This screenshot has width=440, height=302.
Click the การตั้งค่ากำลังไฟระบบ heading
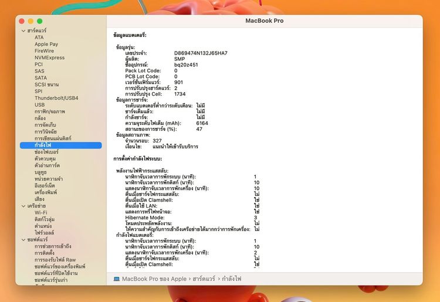click(137, 159)
